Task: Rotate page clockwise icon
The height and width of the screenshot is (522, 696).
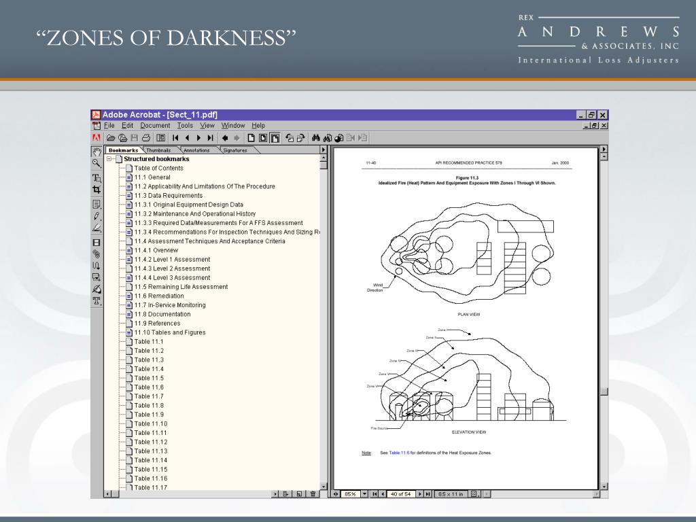Action: tap(300, 138)
